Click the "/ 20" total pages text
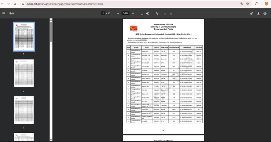Screen dimensions: 271x142 [x=108, y=13]
